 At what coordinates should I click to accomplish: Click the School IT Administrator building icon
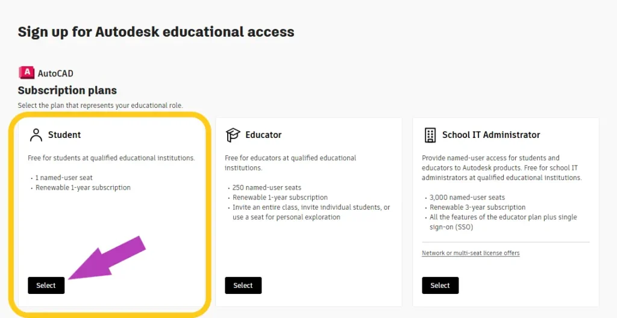click(x=430, y=135)
